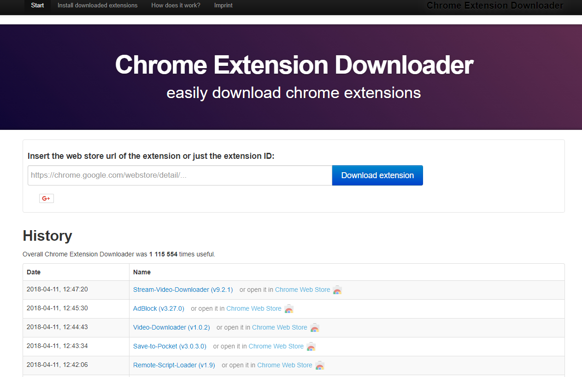The image size is (582, 377).
Task: Open Remote-Script-Loader Chrome Web Store text link
Action: point(284,365)
